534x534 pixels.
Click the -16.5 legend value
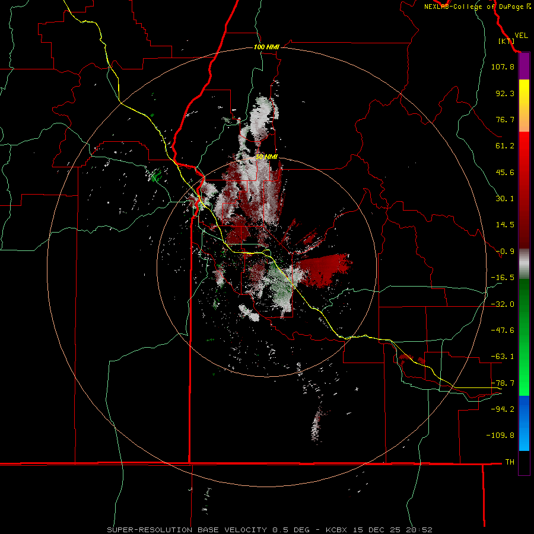tap(503, 278)
